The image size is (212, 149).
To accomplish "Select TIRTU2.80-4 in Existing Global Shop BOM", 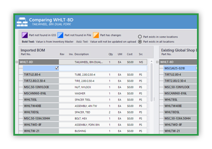I will pyautogui.click(x=180, y=75).
